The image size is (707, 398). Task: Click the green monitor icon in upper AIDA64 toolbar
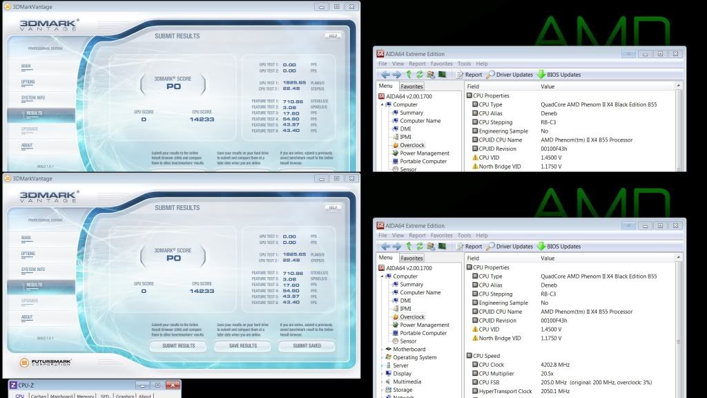(442, 75)
